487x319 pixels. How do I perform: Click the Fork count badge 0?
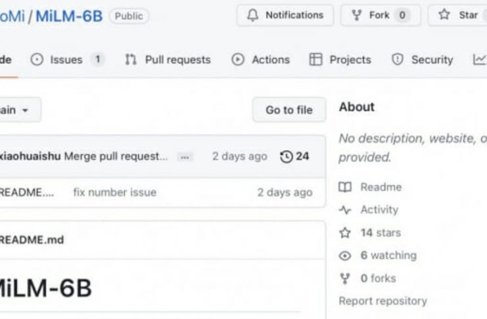click(402, 15)
